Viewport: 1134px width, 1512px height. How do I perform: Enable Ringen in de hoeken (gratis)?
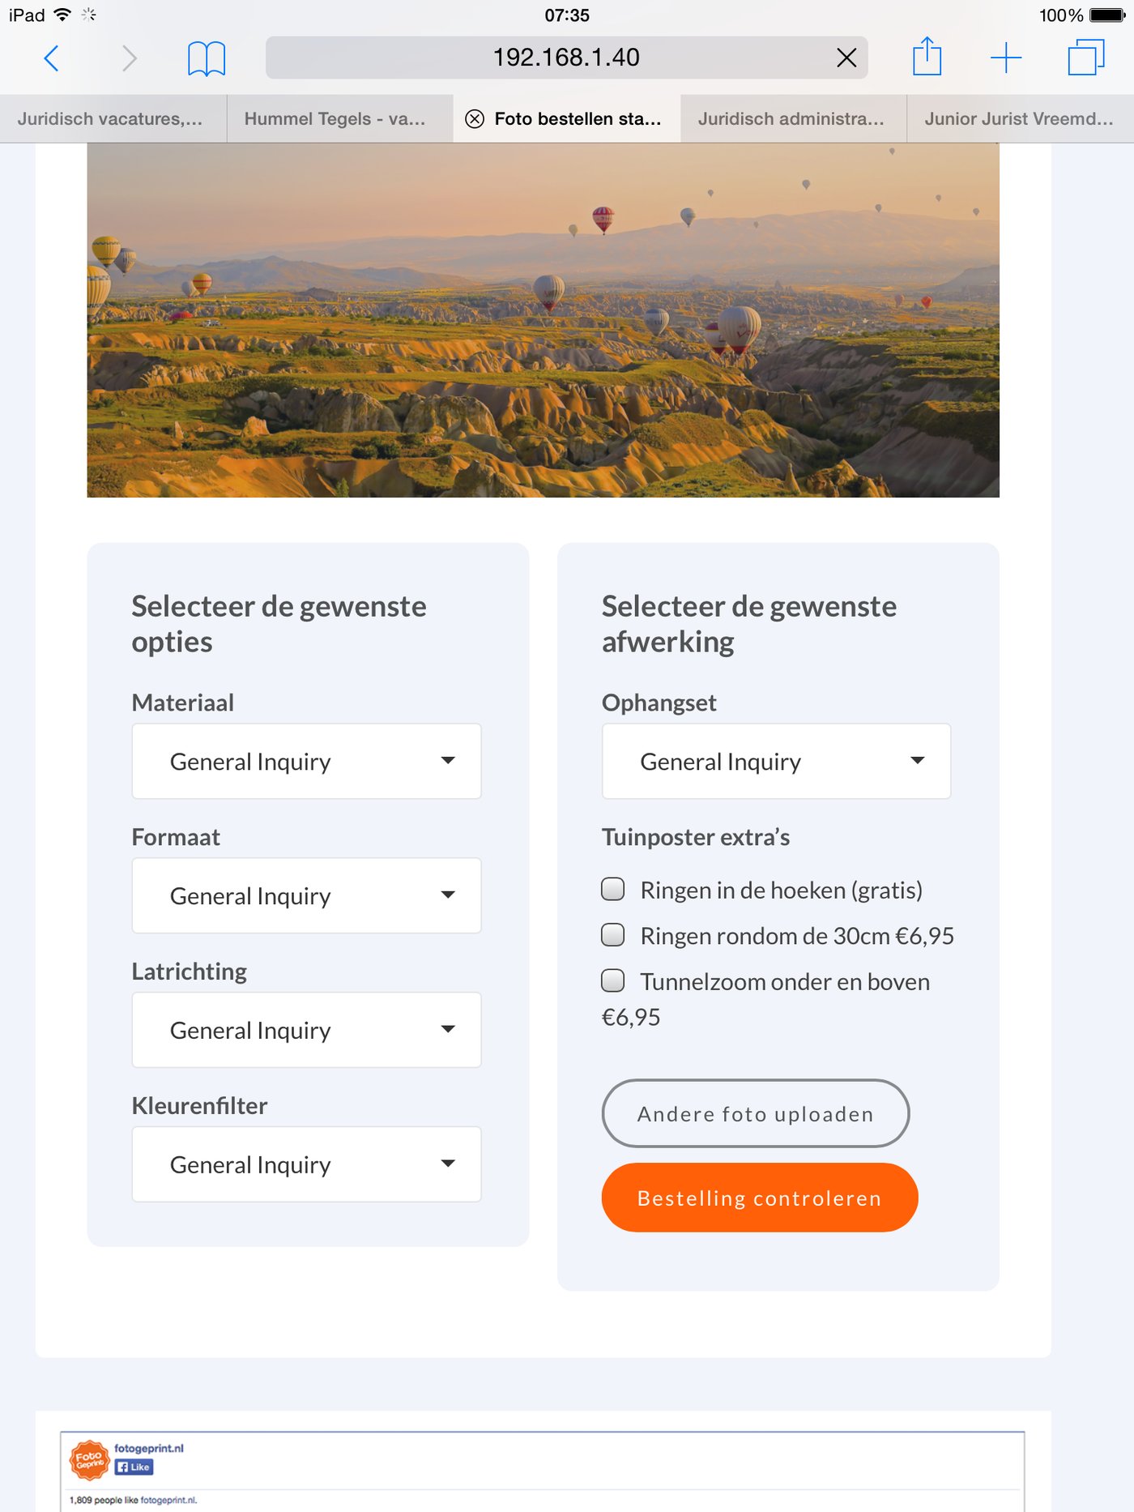tap(614, 889)
